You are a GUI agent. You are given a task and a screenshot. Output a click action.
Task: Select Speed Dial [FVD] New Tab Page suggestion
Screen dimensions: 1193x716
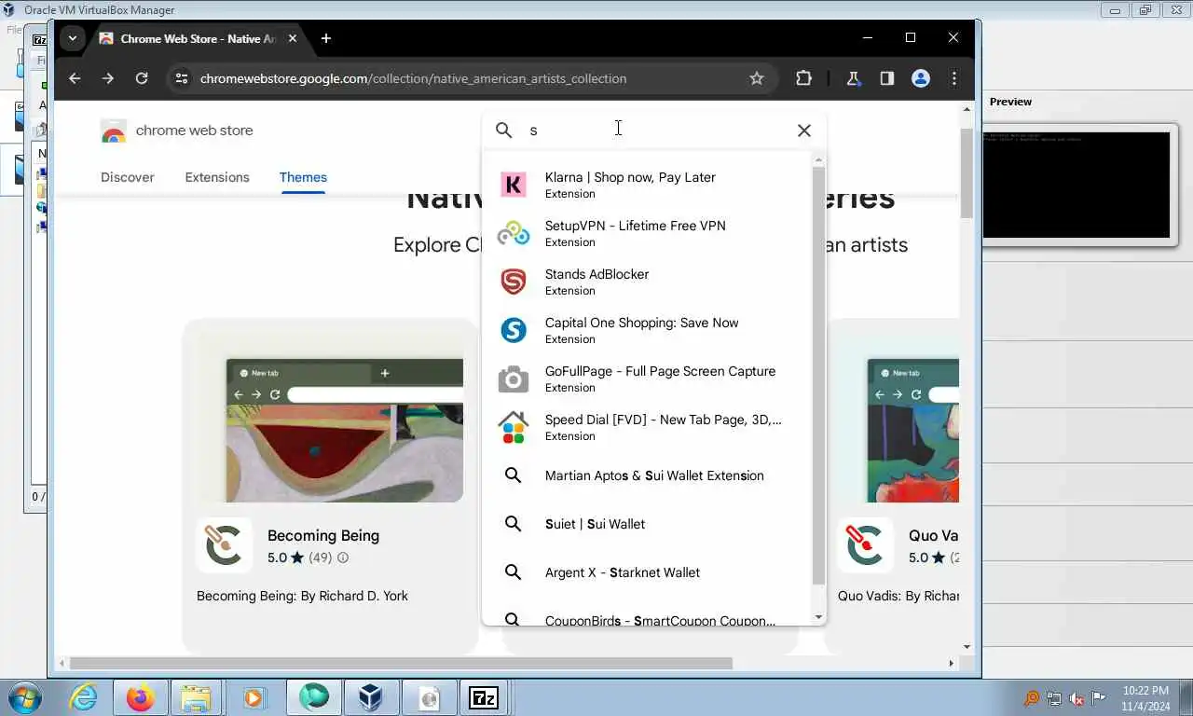[x=647, y=427]
